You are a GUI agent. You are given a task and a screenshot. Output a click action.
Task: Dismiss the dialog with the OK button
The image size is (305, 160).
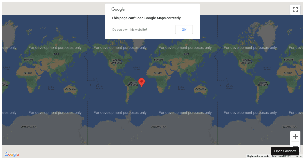point(184,29)
